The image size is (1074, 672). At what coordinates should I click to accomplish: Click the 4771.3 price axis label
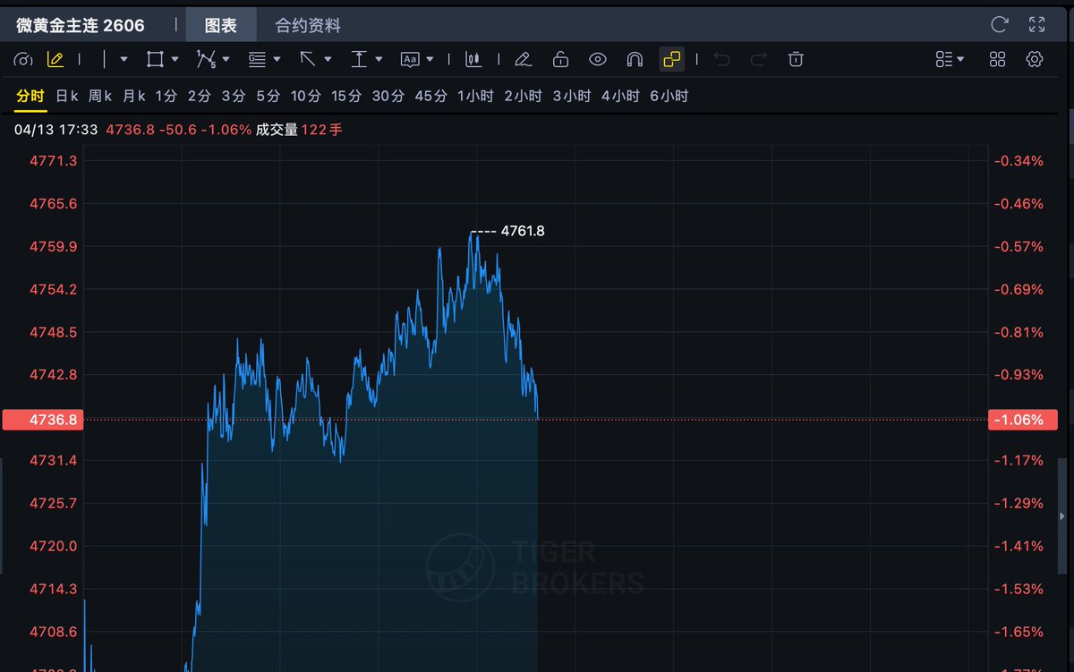pos(54,161)
